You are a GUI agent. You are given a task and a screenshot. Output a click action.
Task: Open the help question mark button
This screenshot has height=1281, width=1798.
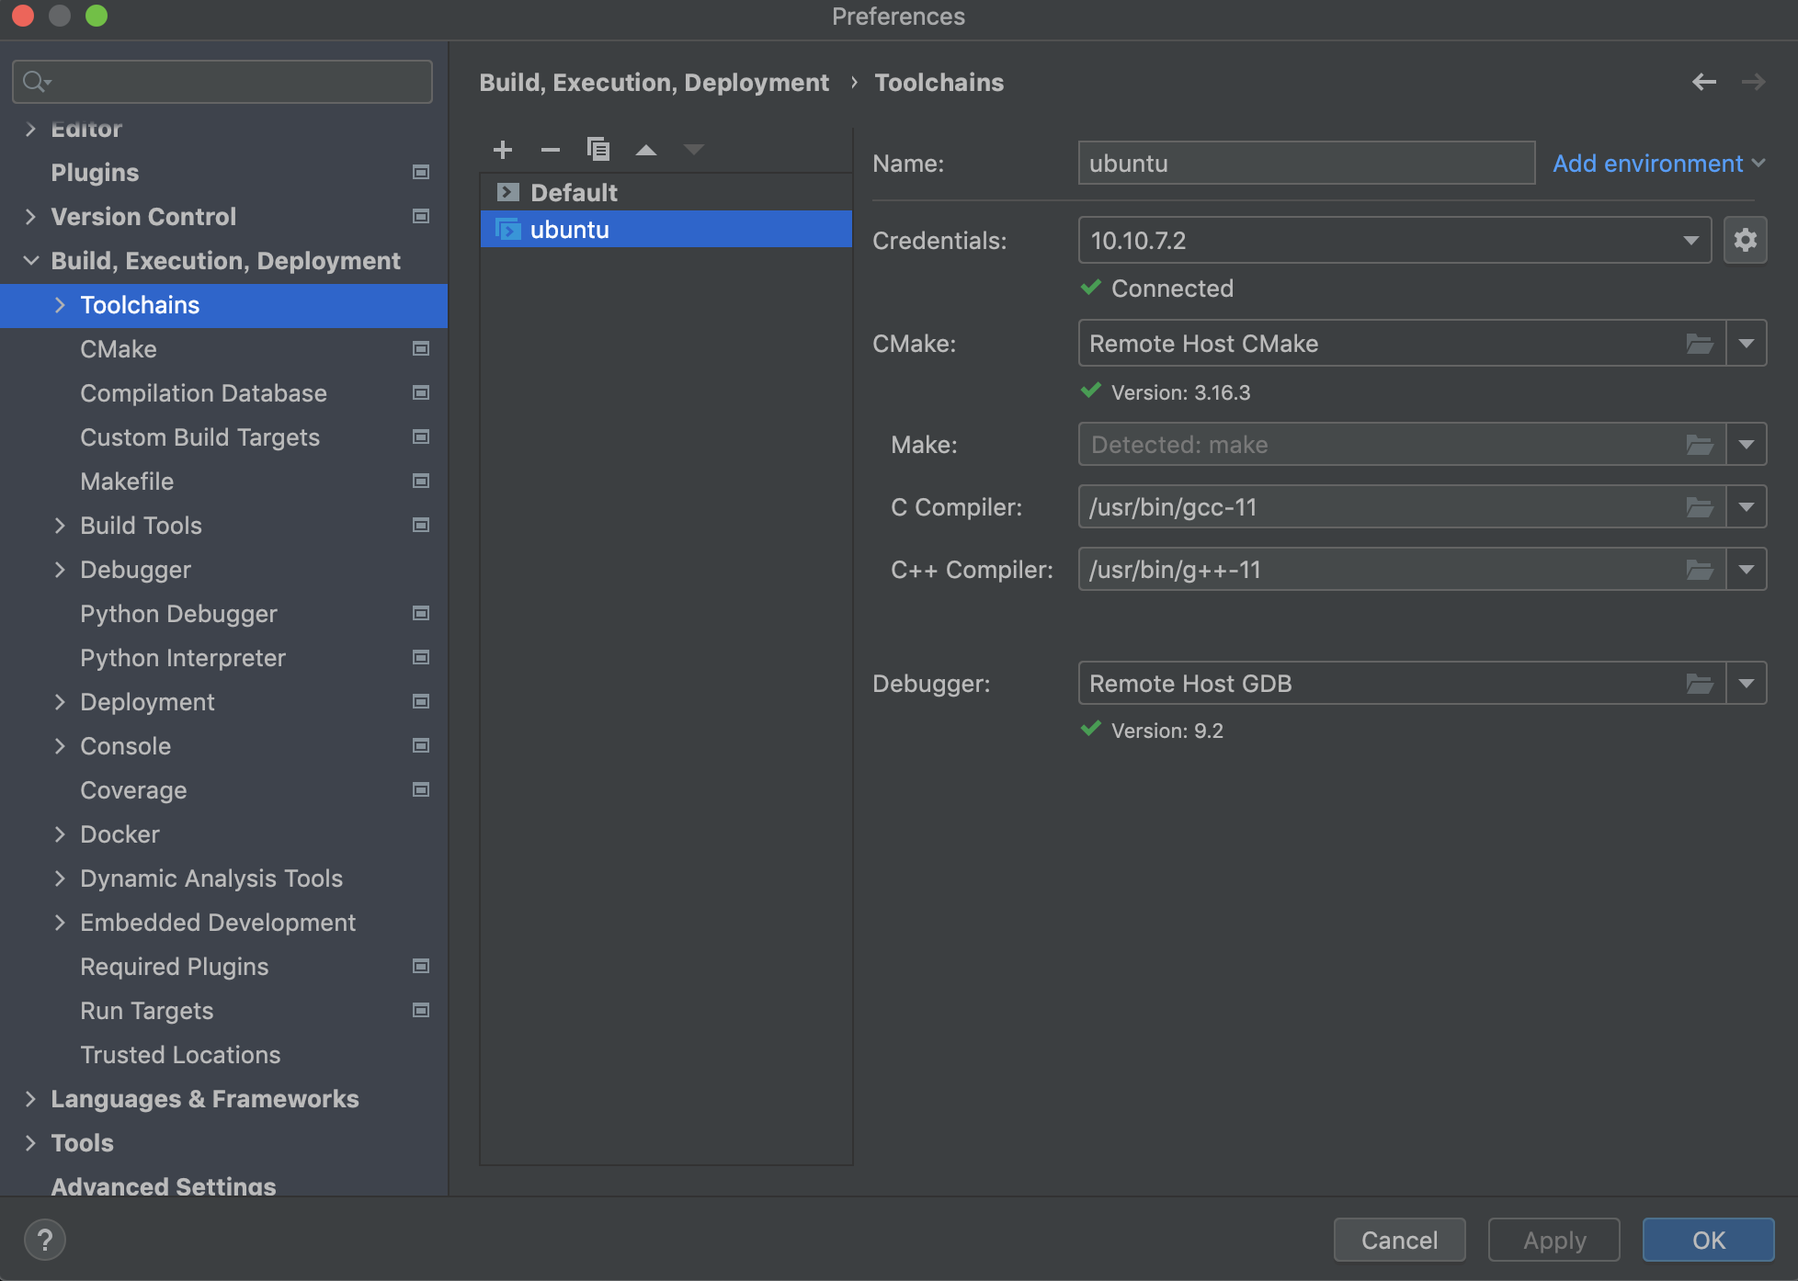click(x=44, y=1240)
